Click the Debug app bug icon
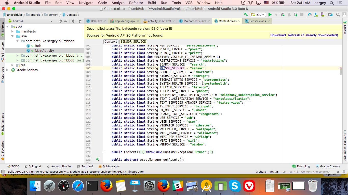 pos(283,15)
